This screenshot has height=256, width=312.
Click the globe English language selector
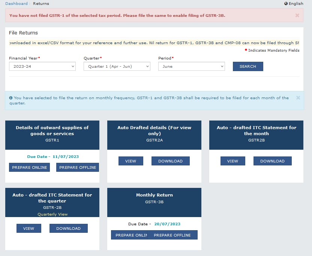point(294,3)
